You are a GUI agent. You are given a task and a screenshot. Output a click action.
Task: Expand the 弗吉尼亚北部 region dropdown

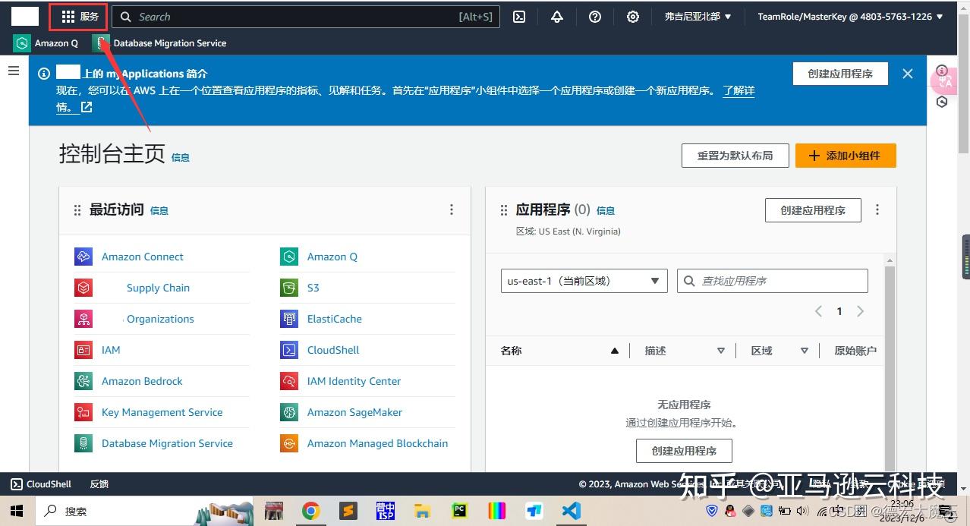(698, 17)
